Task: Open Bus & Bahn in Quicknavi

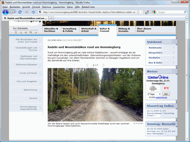Action: (155, 63)
